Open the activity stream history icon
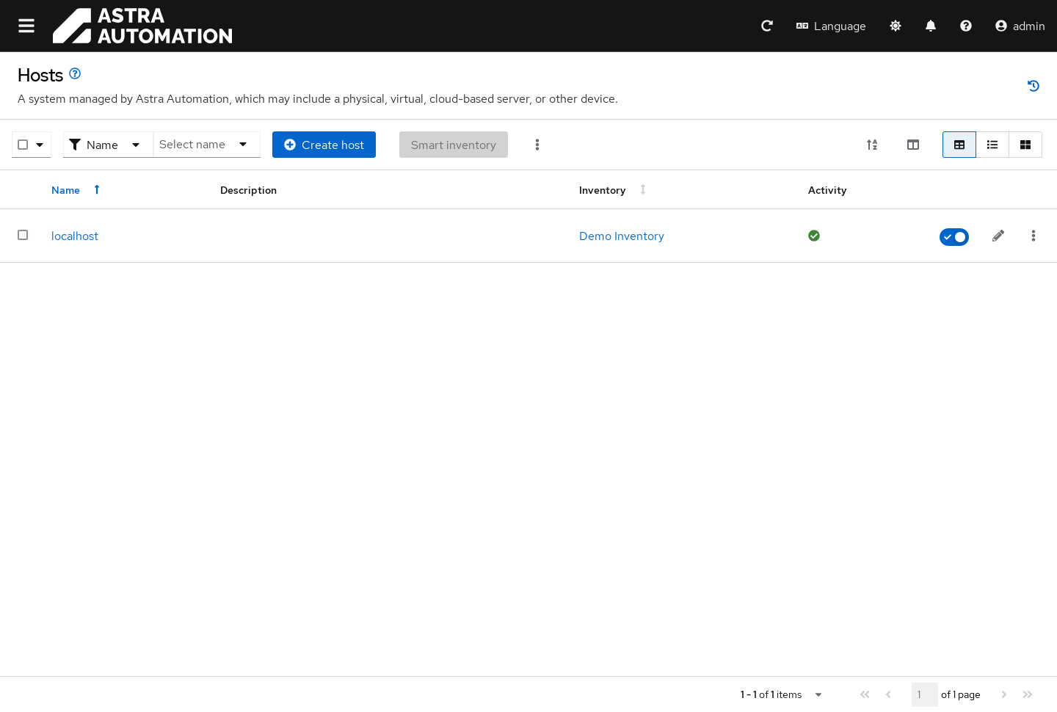Viewport: 1057px width, 712px height. pyautogui.click(x=1034, y=86)
